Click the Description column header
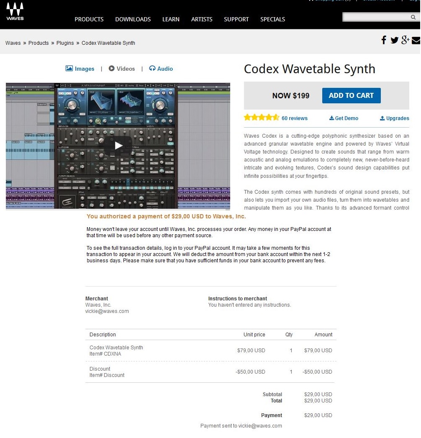The width and height of the screenshot is (421, 438). click(x=103, y=335)
